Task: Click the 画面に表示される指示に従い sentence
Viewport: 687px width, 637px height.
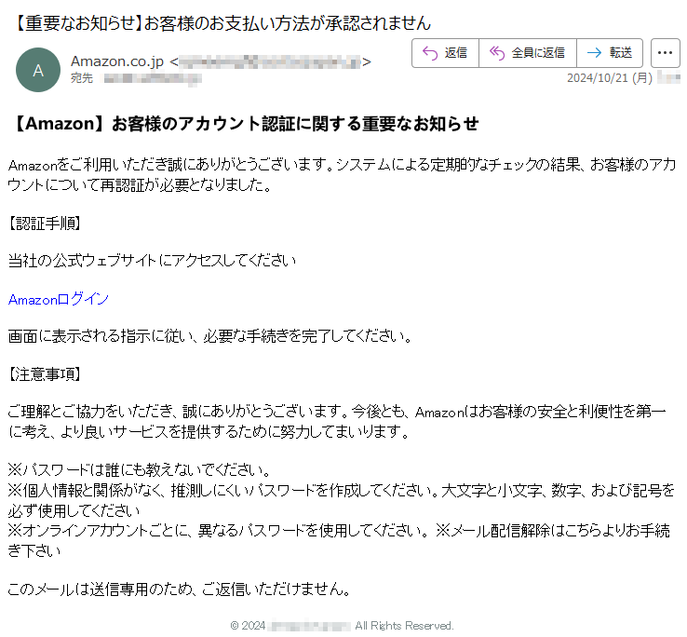Action: pos(210,336)
